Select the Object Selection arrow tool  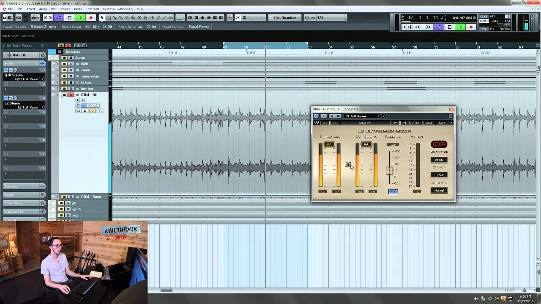(x=102, y=18)
